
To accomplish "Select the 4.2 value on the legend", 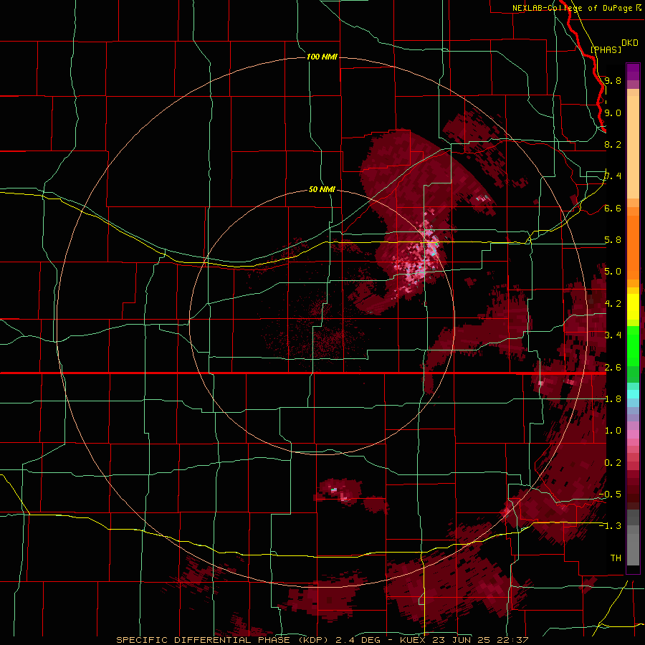I will [x=613, y=304].
